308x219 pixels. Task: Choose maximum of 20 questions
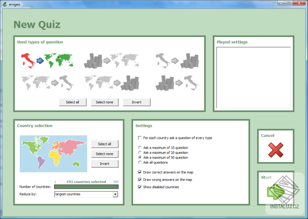(140, 152)
